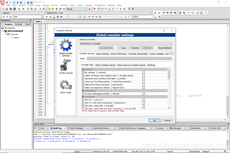The height and width of the screenshot is (153, 230).
Task: Collapse the Debugging flags group
Action: pos(83,91)
